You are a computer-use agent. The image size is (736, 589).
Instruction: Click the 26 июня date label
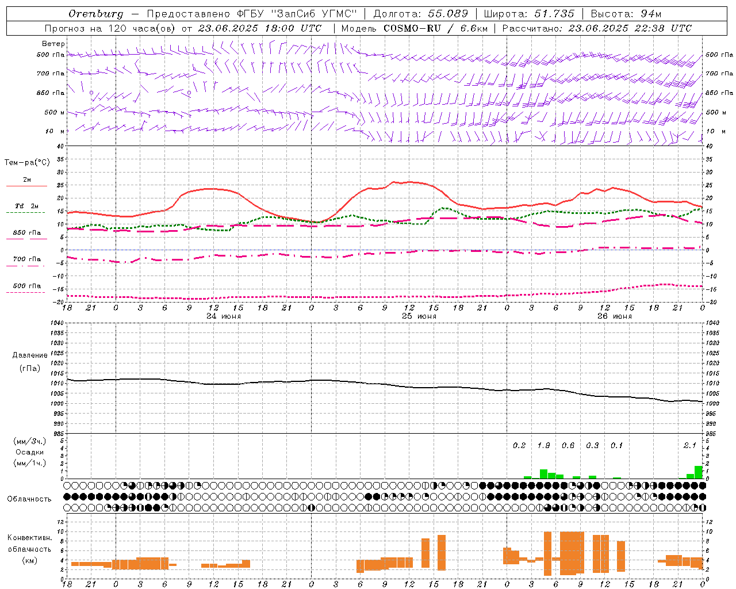tap(615, 316)
